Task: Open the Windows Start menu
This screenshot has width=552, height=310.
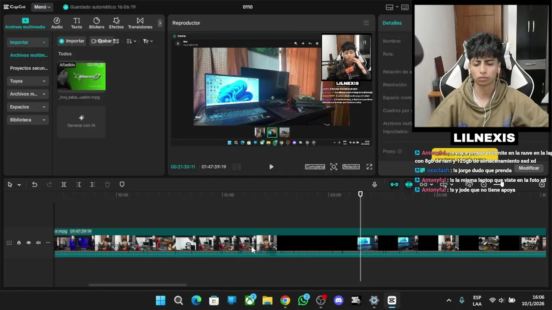Action: (160, 300)
